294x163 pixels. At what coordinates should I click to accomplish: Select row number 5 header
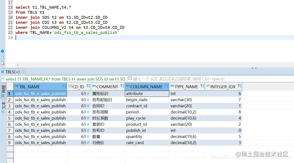pos(10,118)
